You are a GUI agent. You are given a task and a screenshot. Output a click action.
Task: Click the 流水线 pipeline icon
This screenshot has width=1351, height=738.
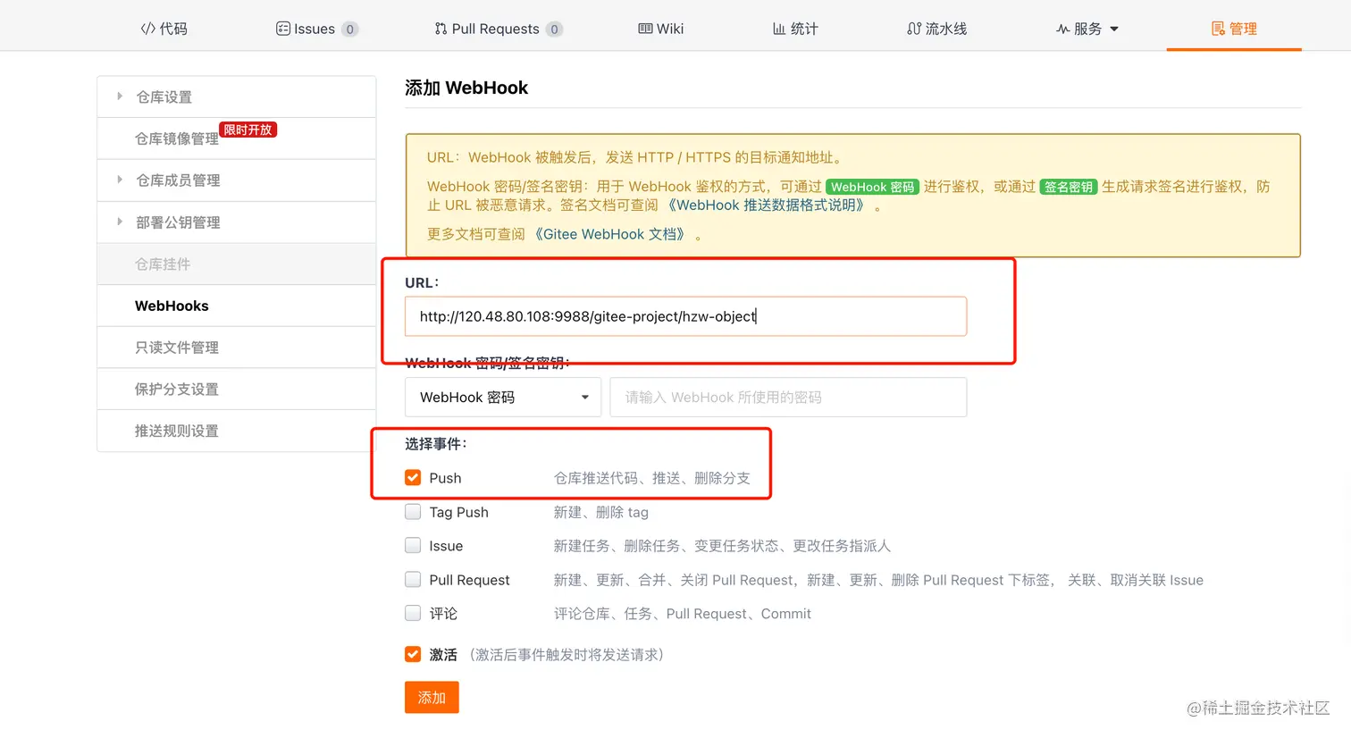[x=914, y=29]
